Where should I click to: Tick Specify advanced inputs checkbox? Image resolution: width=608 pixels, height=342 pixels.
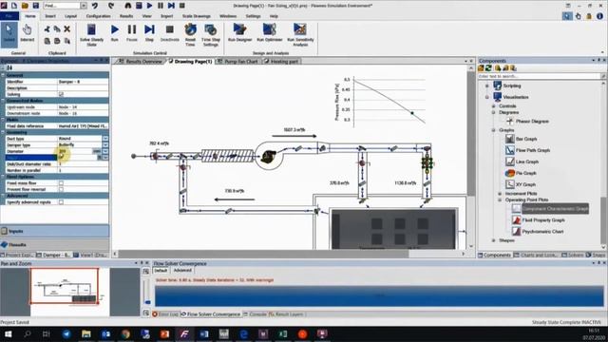tap(61, 202)
